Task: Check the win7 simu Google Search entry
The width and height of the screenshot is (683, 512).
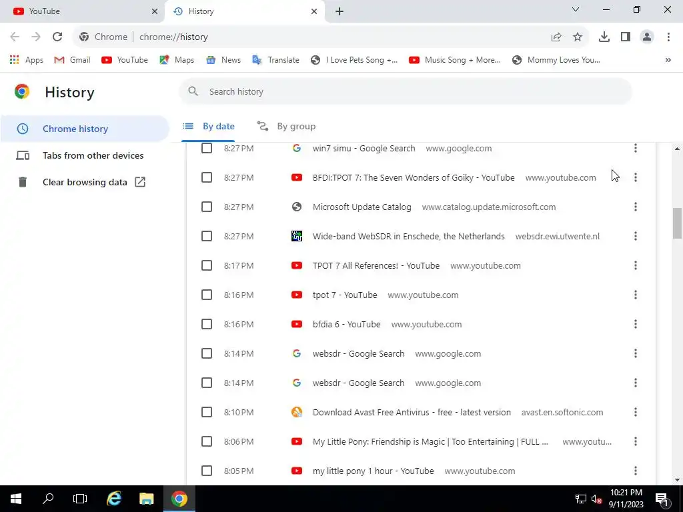Action: (207, 148)
